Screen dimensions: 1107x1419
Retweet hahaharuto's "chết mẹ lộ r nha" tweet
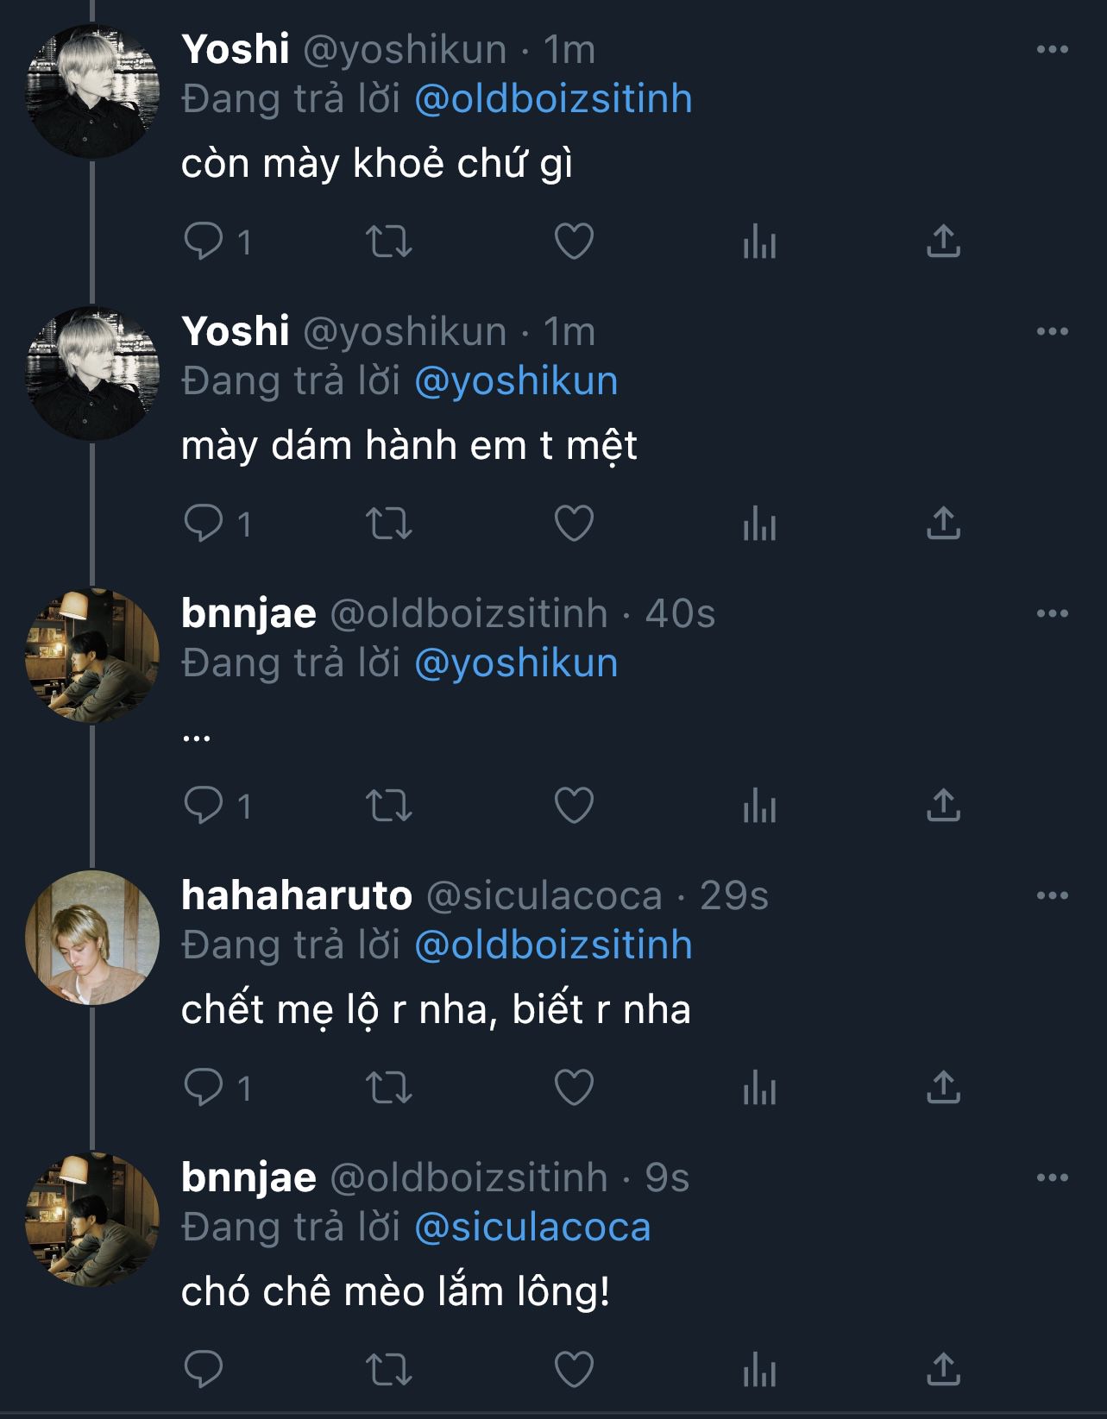pos(389,1088)
